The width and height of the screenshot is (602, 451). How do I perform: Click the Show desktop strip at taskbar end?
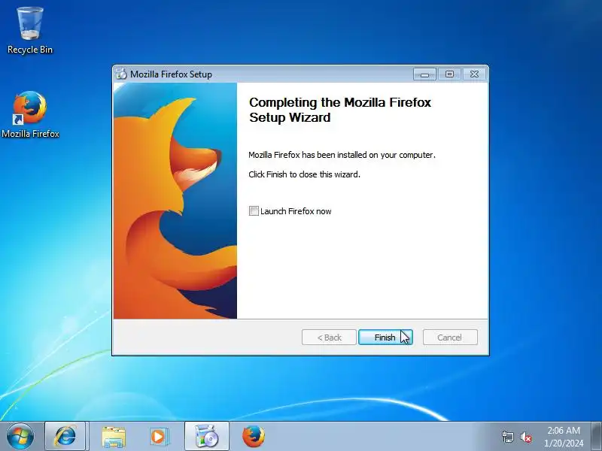[x=596, y=437]
